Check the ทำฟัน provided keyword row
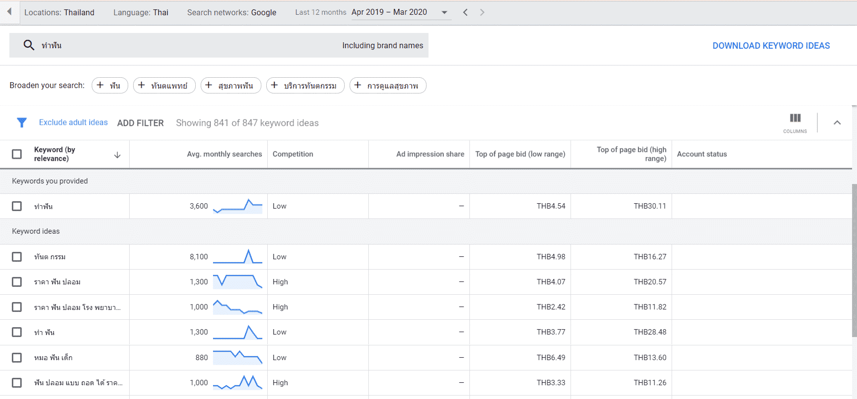Image resolution: width=857 pixels, height=399 pixels. (17, 206)
